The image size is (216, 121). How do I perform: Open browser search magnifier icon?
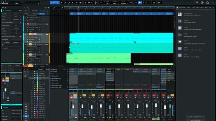(214, 7)
